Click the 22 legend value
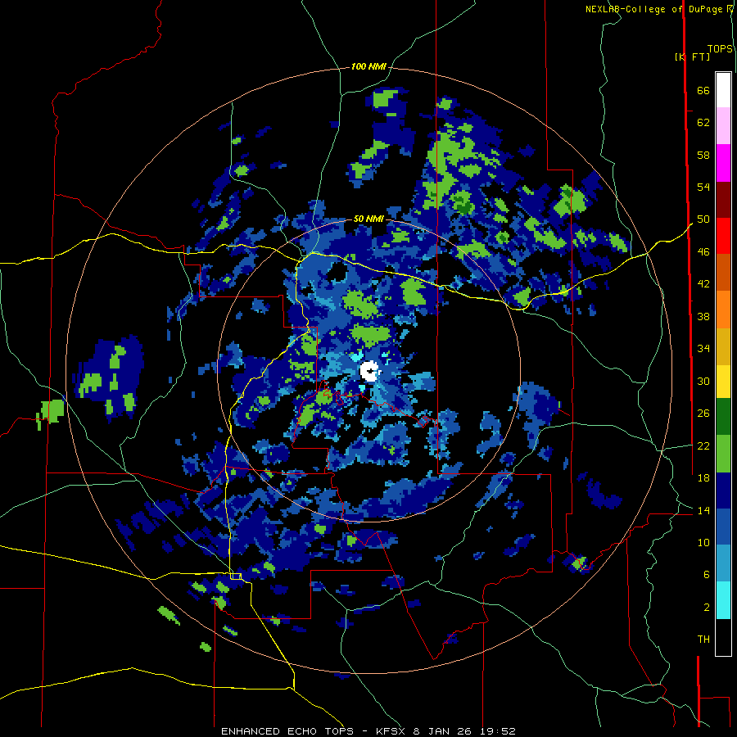This screenshot has height=737, width=737. [x=703, y=445]
